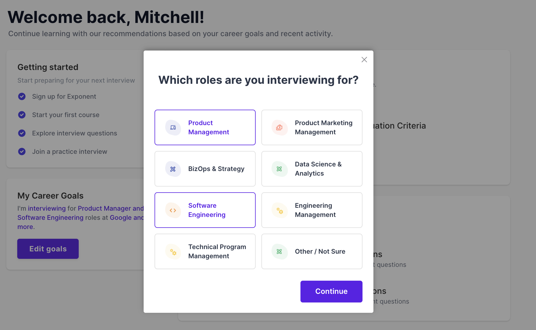Deselect the Software Engineering role card
The height and width of the screenshot is (330, 536).
click(205, 210)
